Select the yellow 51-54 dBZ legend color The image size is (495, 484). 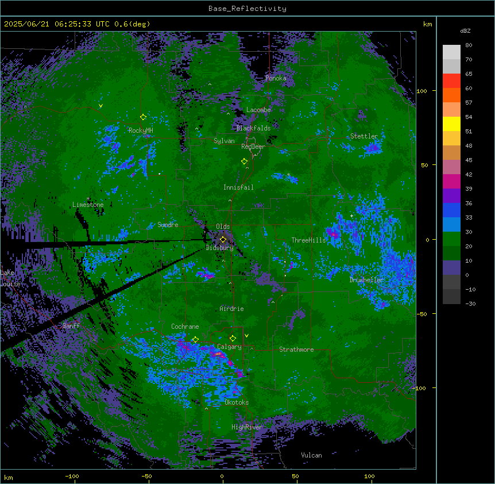pyautogui.click(x=451, y=124)
